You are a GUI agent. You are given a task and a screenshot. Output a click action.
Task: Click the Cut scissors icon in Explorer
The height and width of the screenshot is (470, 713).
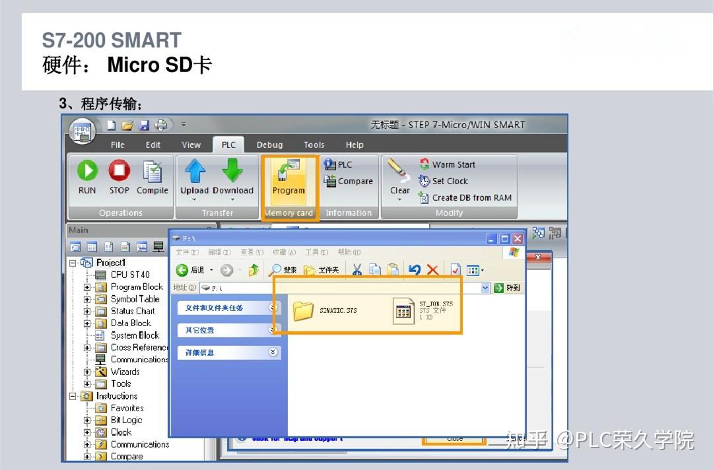(357, 270)
